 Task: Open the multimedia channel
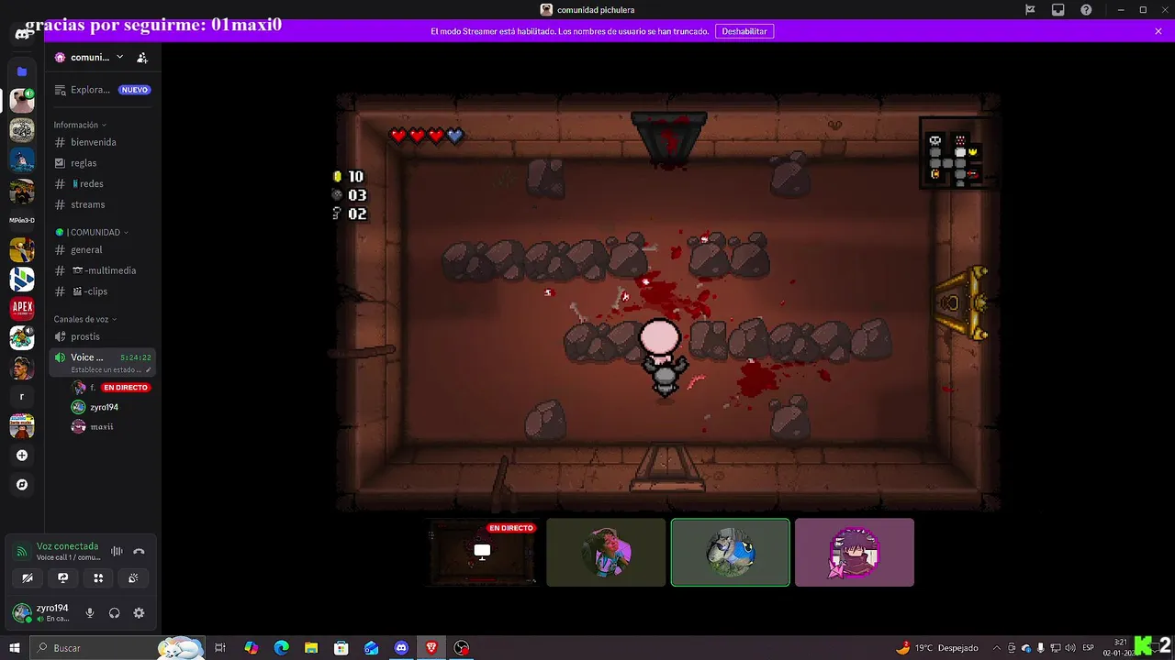pos(101,270)
